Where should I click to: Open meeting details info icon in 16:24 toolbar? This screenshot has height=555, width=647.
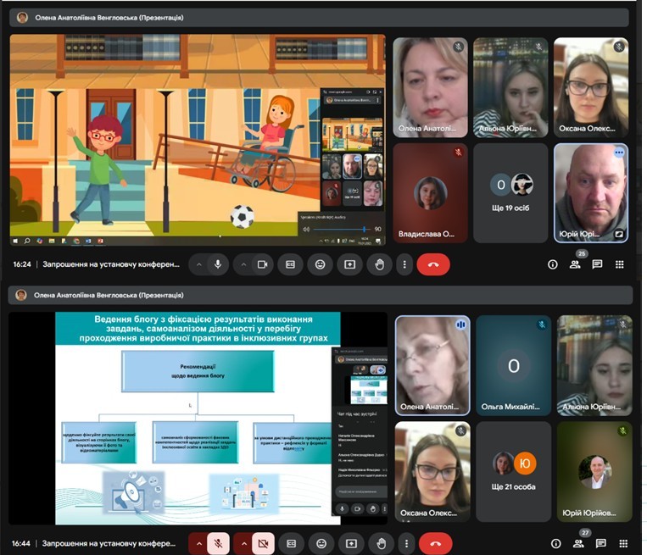pos(553,264)
